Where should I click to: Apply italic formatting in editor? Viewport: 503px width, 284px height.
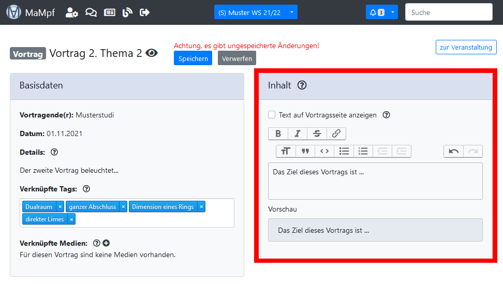pyautogui.click(x=298, y=133)
